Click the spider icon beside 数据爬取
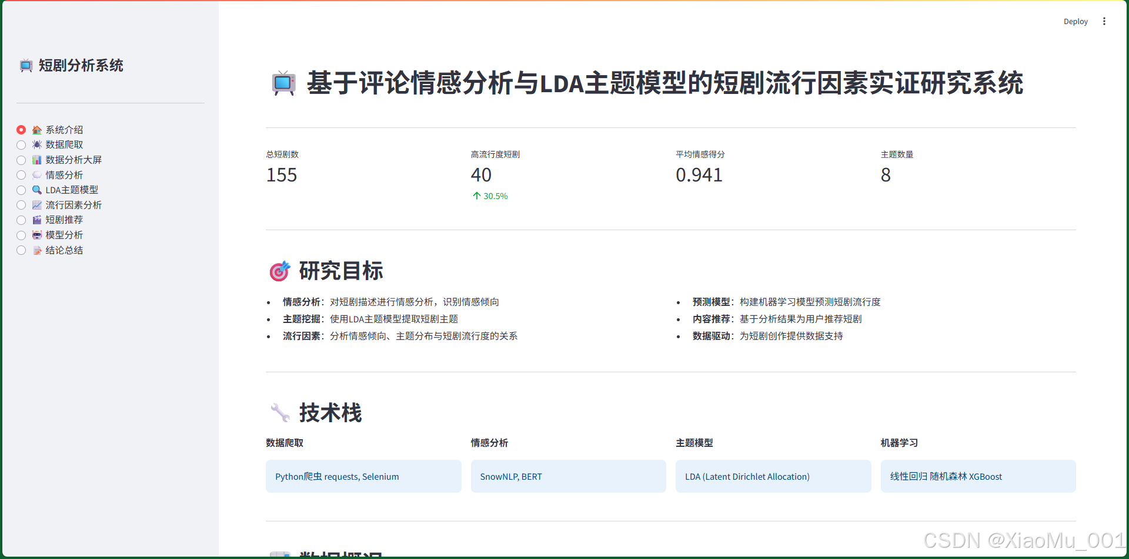Image resolution: width=1129 pixels, height=559 pixels. (x=37, y=144)
